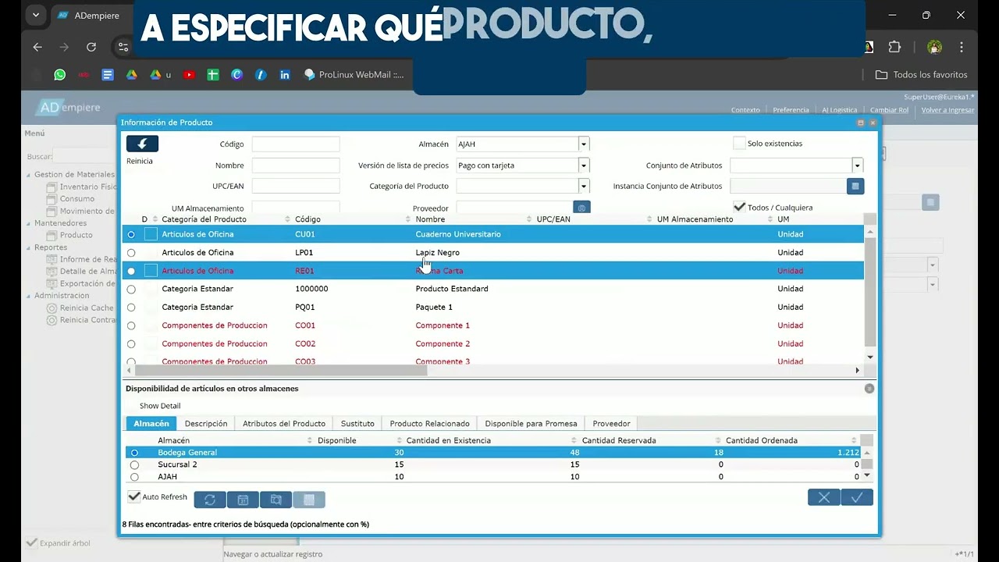
Task: Open the Categoría del Producto dropdown
Action: [x=584, y=186]
